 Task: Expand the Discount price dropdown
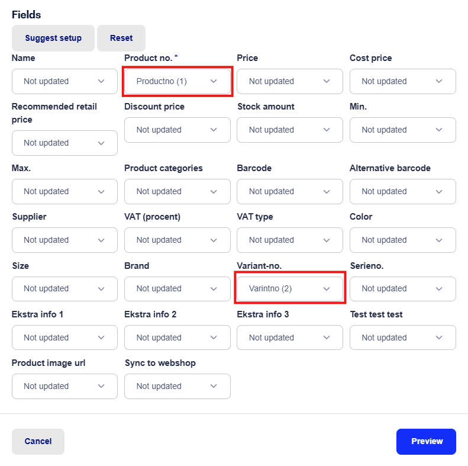coord(177,130)
